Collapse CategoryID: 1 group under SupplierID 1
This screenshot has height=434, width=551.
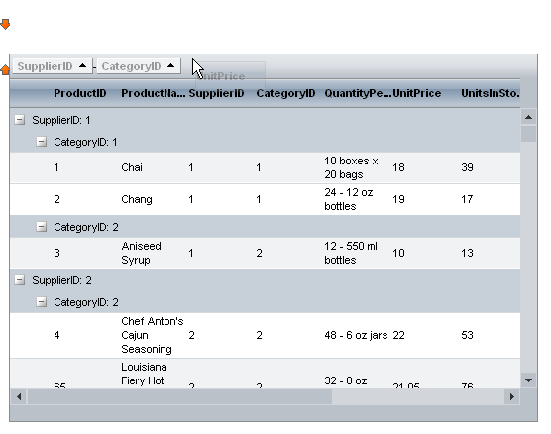point(41,142)
